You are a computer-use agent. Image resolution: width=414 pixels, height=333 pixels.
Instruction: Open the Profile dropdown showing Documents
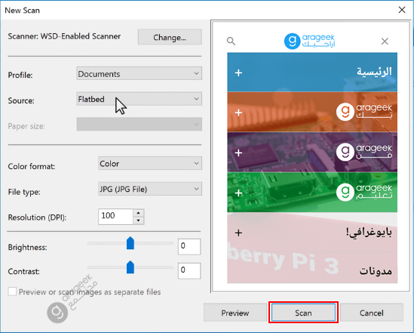coord(140,73)
